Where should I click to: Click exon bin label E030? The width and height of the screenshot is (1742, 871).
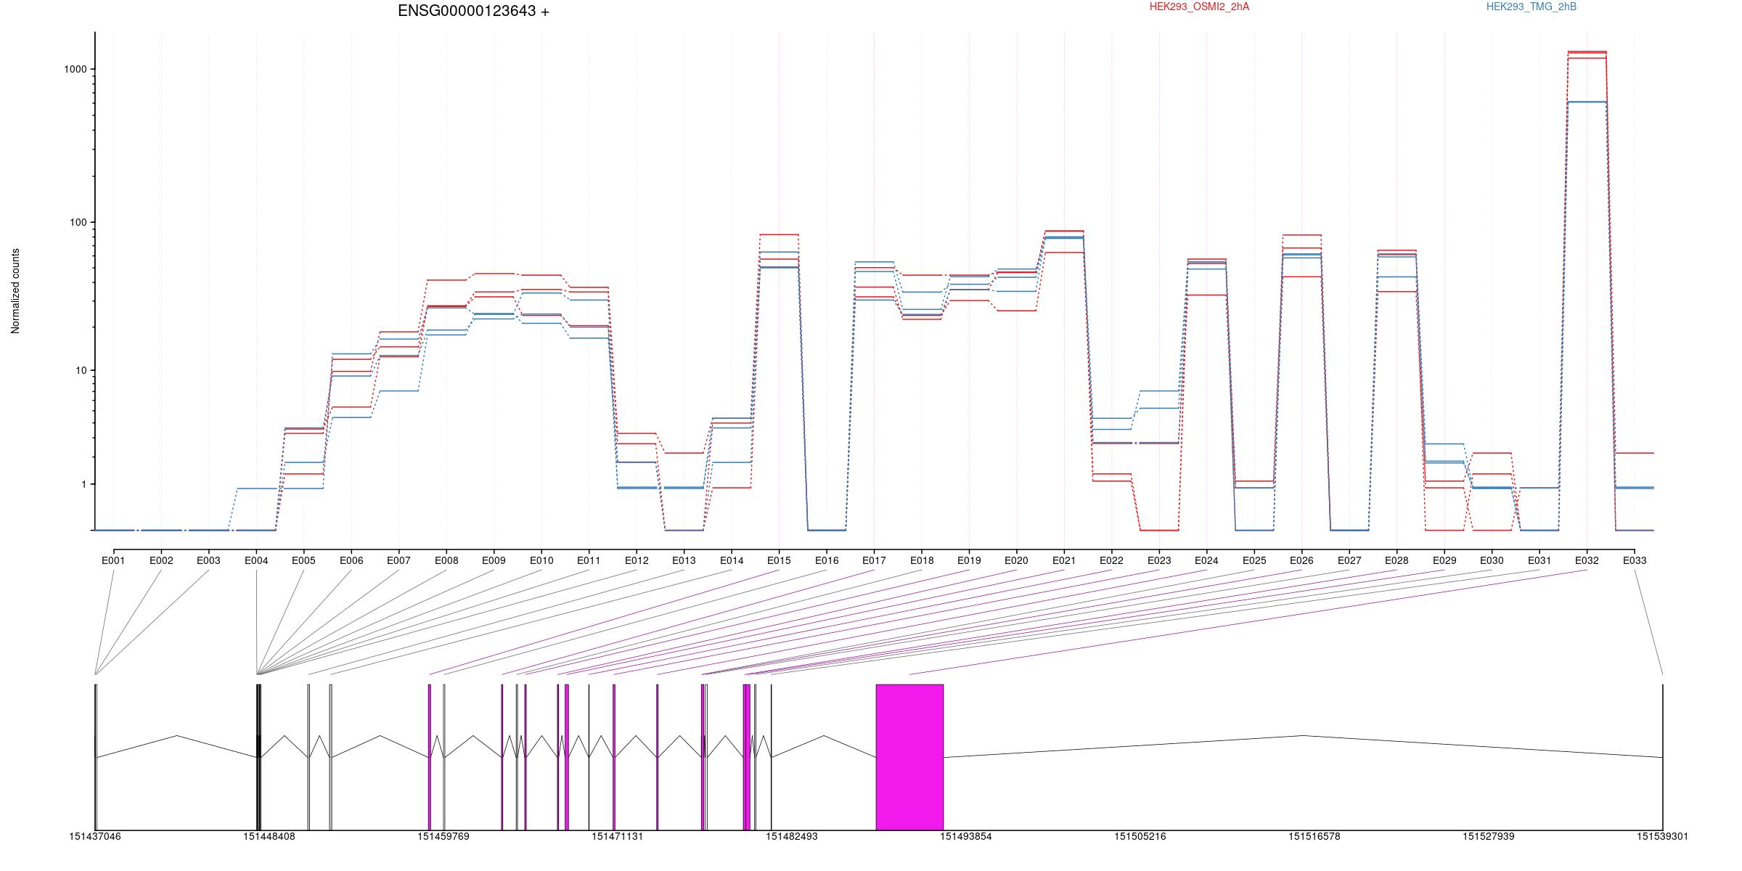tap(1492, 560)
